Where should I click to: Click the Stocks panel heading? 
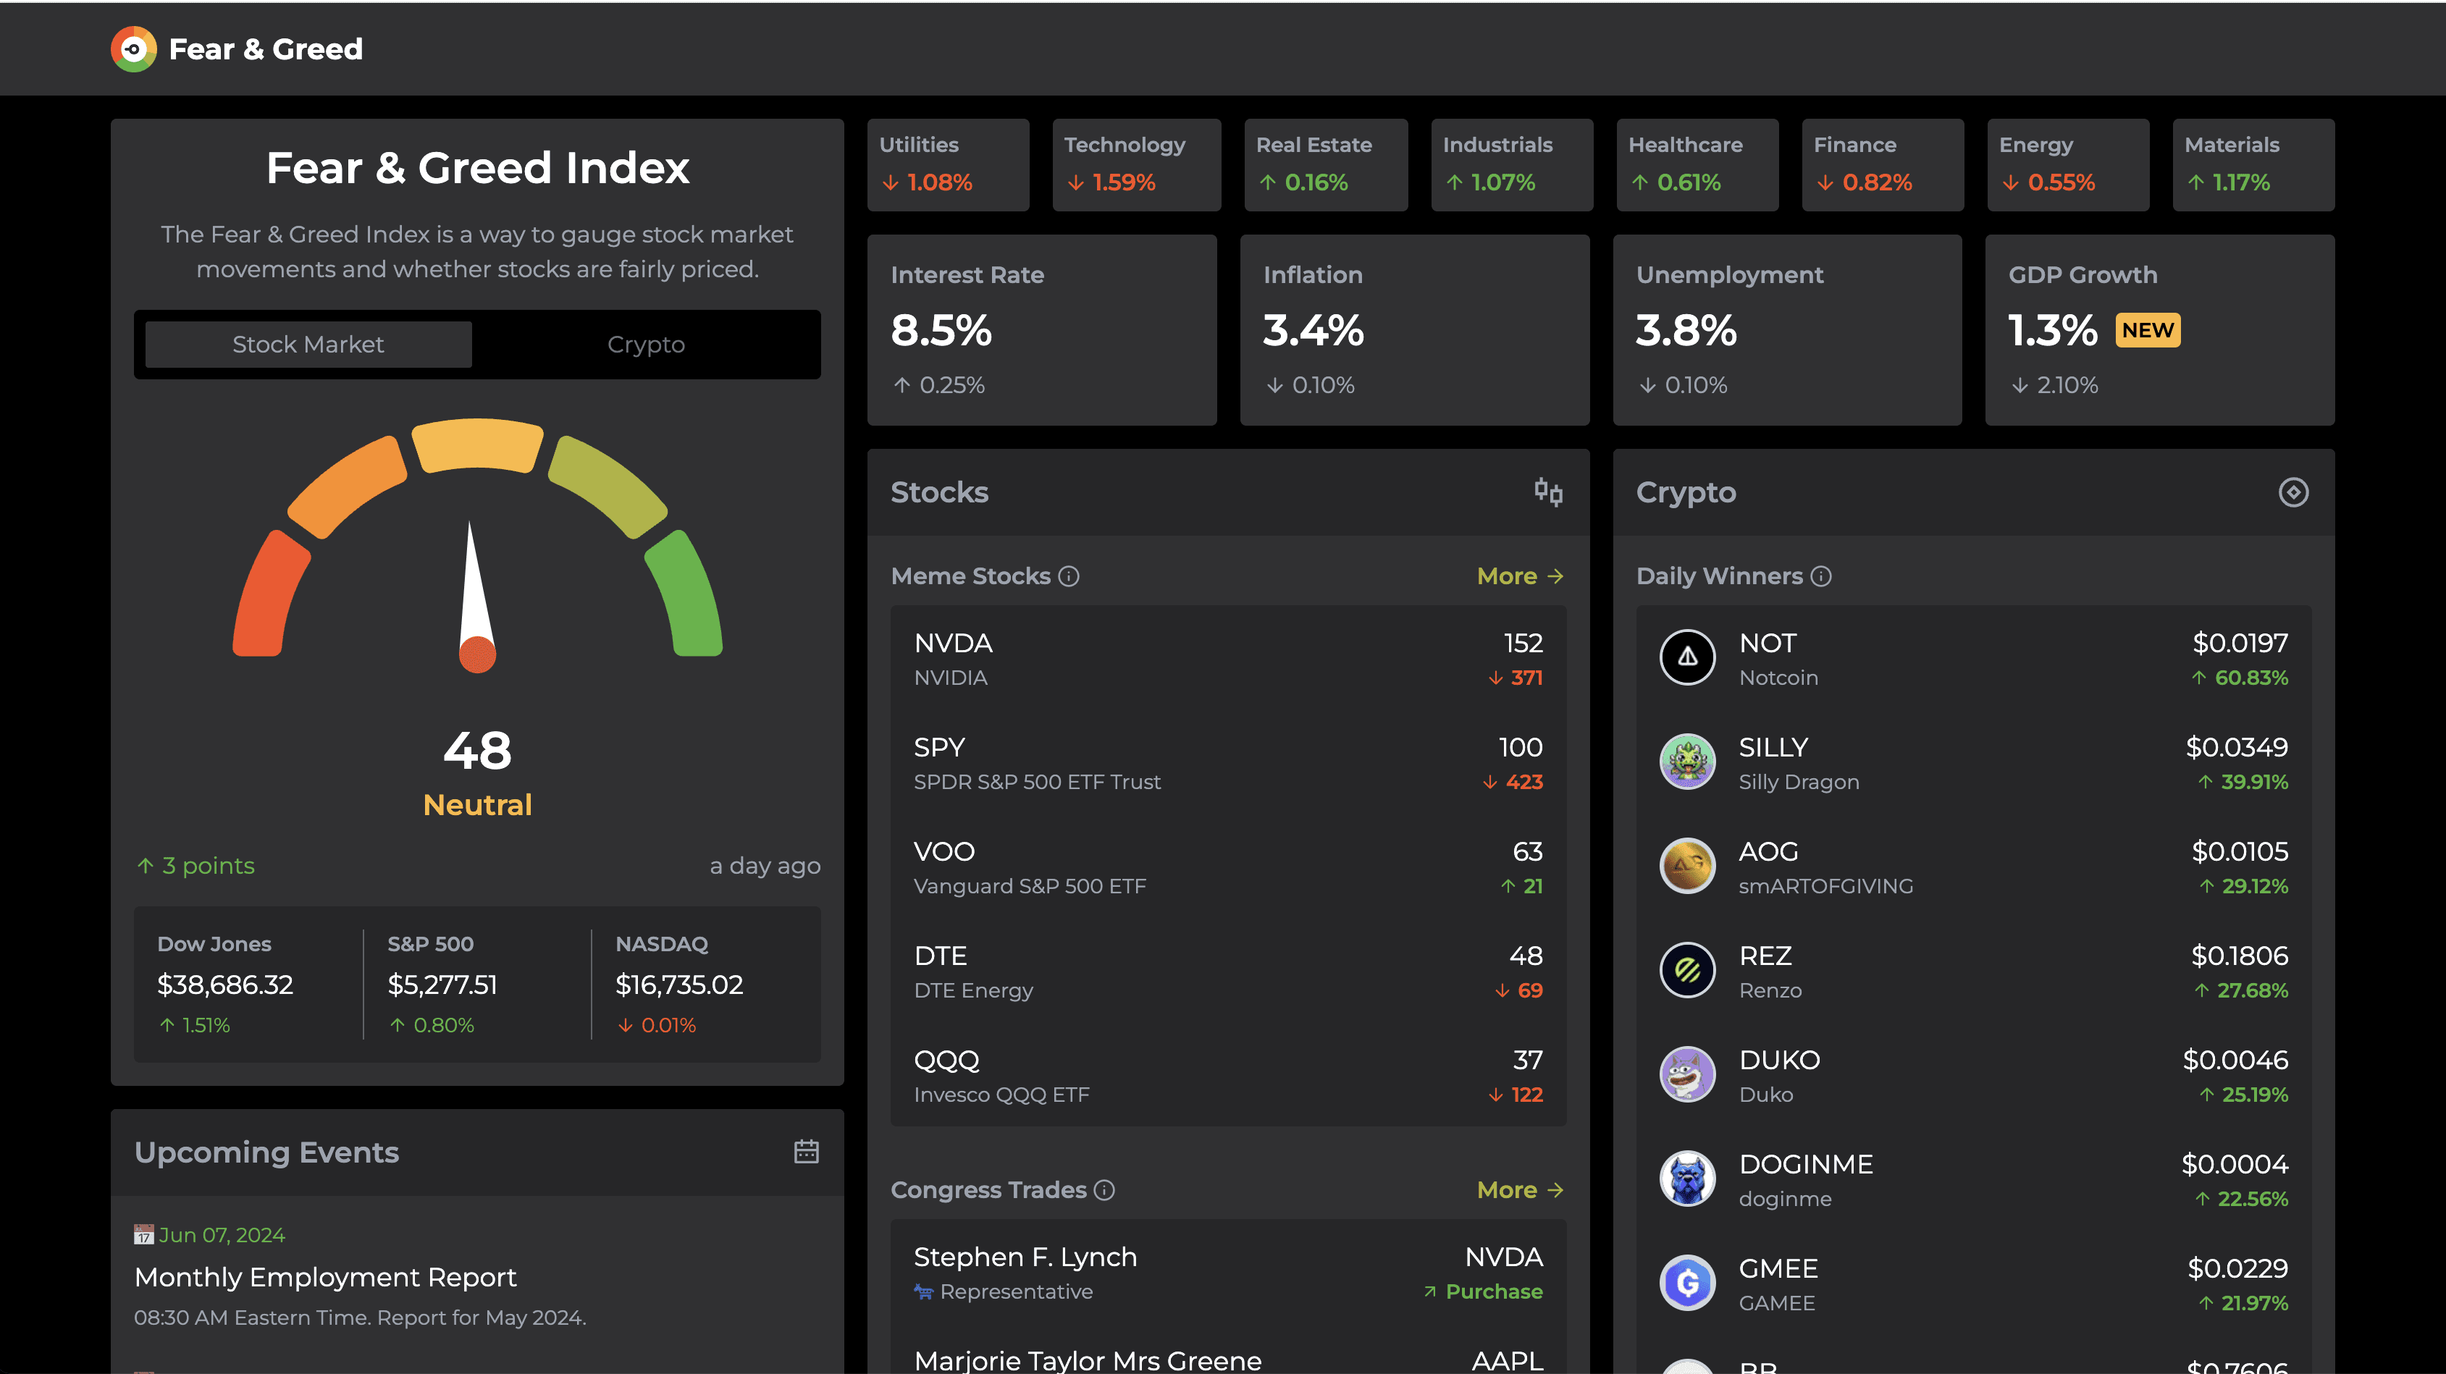(939, 492)
